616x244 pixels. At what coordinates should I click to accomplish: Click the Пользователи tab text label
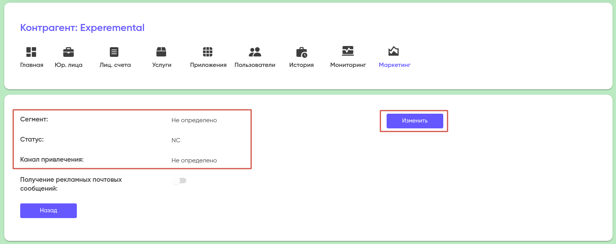[255, 65]
